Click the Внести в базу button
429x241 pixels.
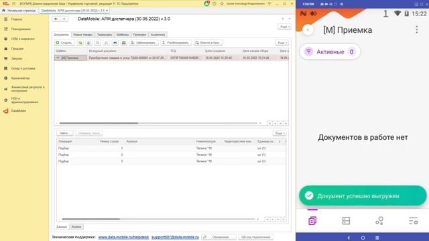pos(208,43)
